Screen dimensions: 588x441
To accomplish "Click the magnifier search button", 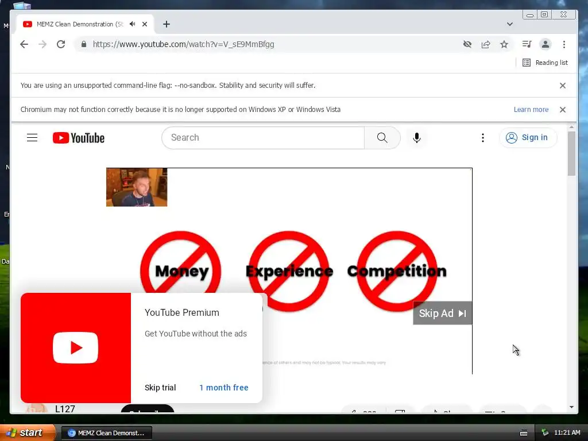I will tap(382, 138).
